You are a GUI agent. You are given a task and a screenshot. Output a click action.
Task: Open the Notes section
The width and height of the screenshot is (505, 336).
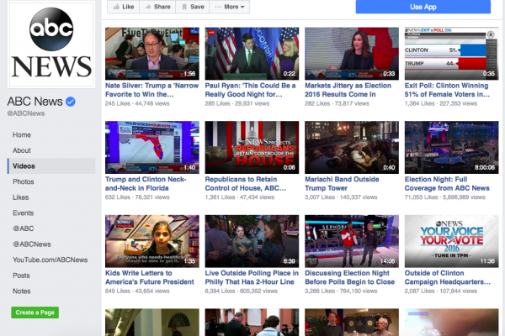(x=22, y=291)
